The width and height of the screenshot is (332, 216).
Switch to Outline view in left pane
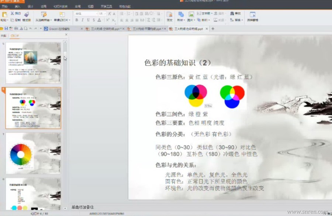click(3, 36)
